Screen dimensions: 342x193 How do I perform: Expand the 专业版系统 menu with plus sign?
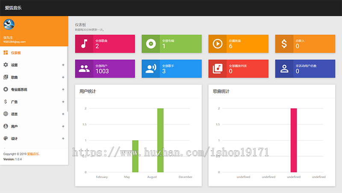pos(63,89)
